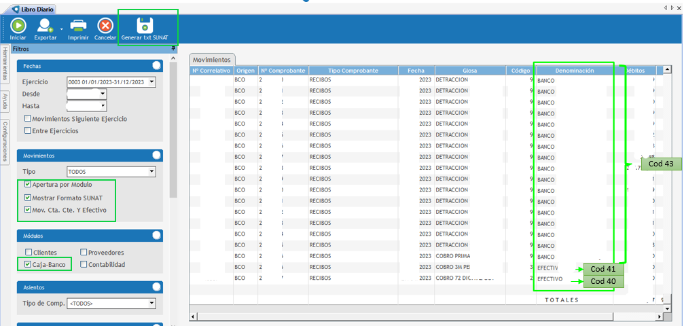Click the COBRO 72 glosa cell
684x326 pixels.
pyautogui.click(x=470, y=278)
